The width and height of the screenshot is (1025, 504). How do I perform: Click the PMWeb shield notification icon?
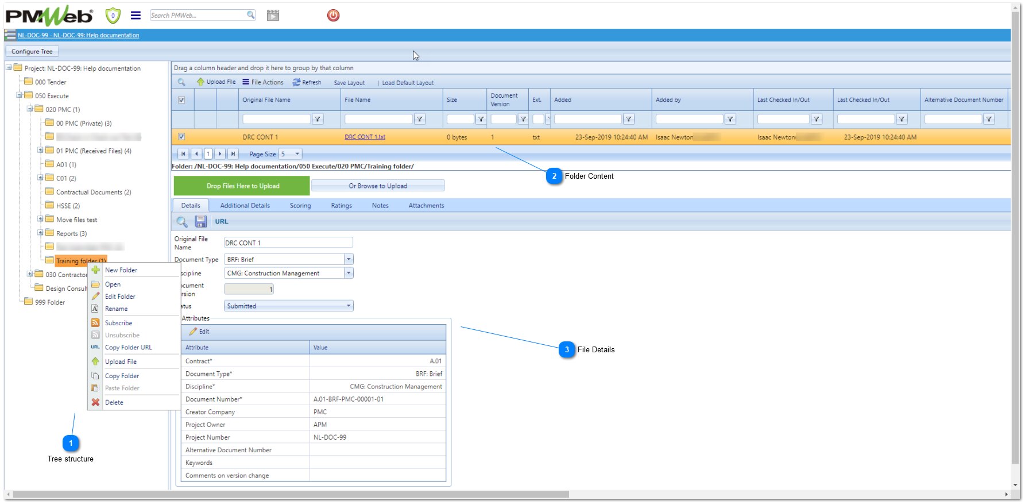[x=113, y=16]
